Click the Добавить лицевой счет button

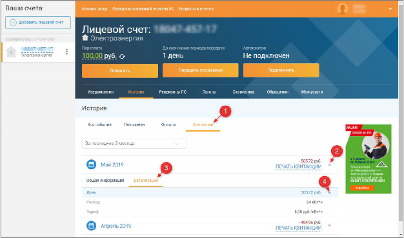38,23
